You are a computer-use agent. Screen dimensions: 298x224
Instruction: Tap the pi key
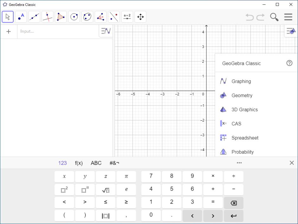pos(126,177)
